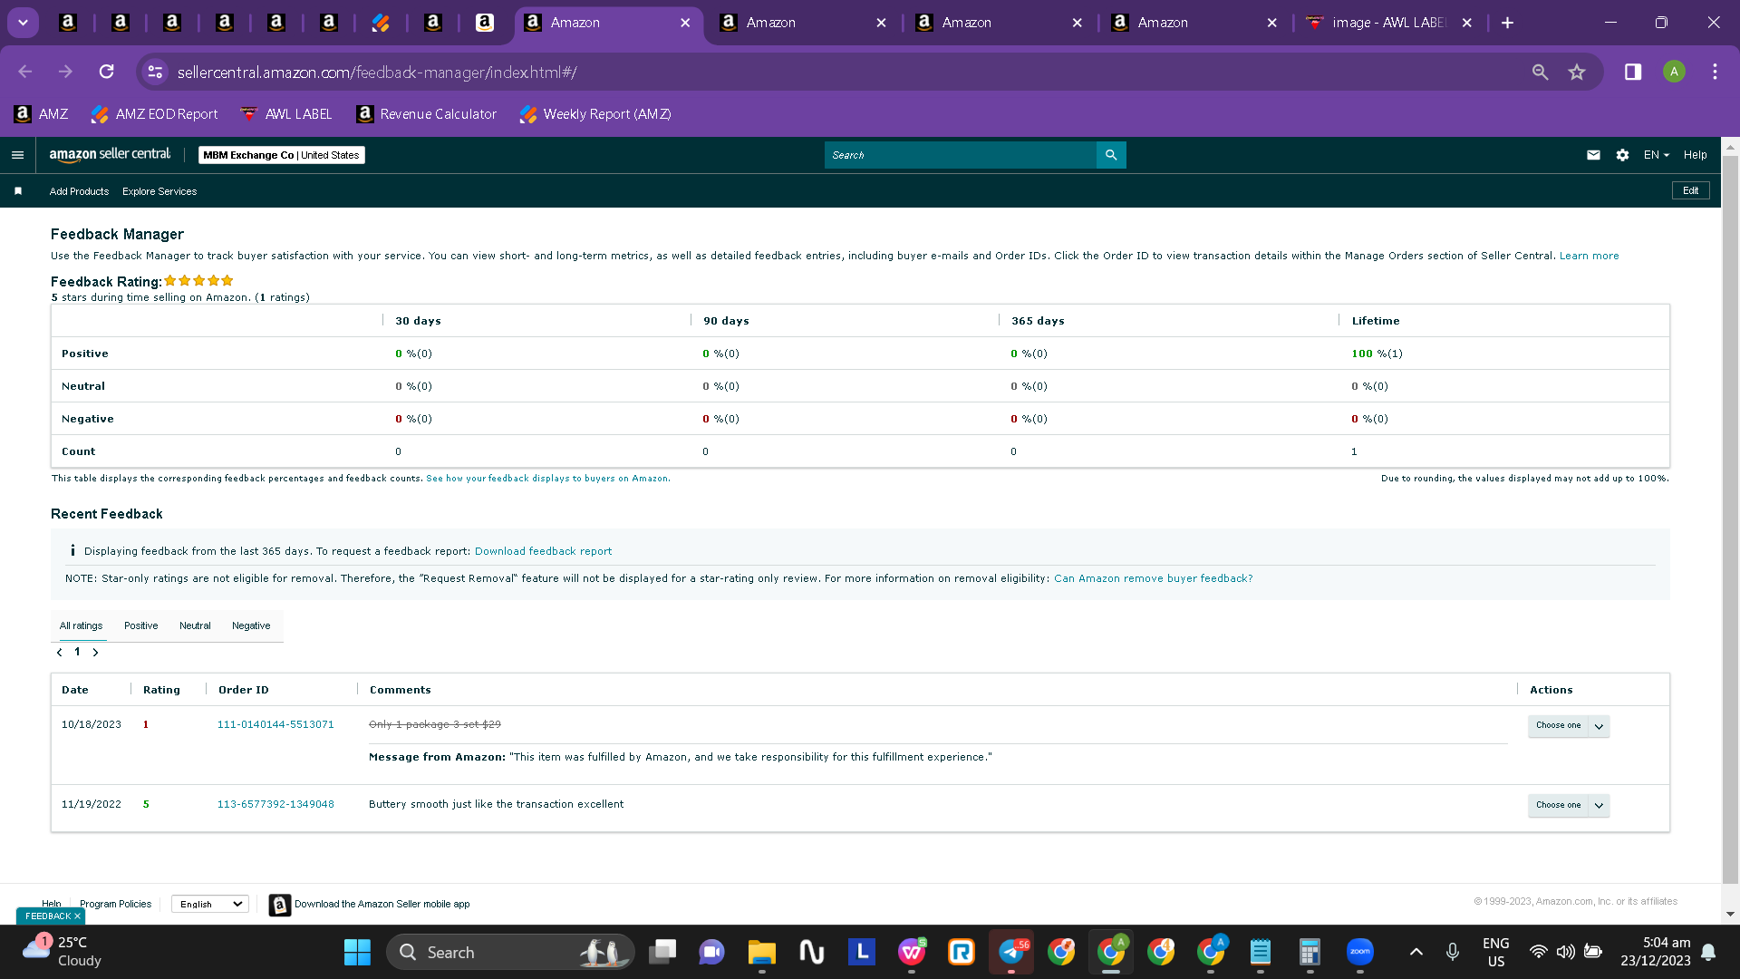Click Download feedback report link
1740x979 pixels.
(x=543, y=551)
